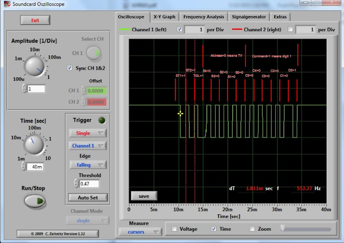Open the trigger Edge falling dropdown
Image resolution: width=344 pixels, height=243 pixels.
[x=88, y=165]
